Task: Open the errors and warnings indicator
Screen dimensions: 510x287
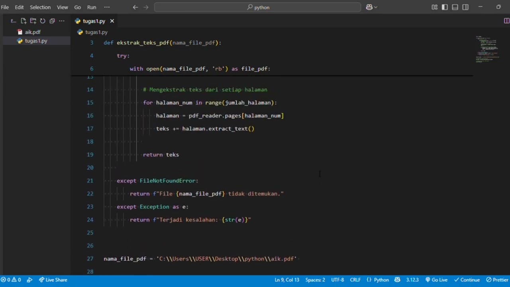Action: (x=11, y=280)
